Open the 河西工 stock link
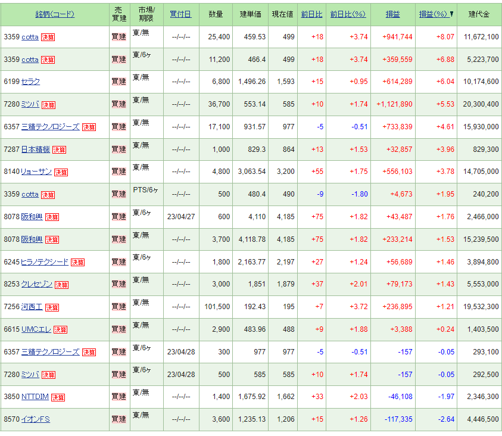 (32, 307)
